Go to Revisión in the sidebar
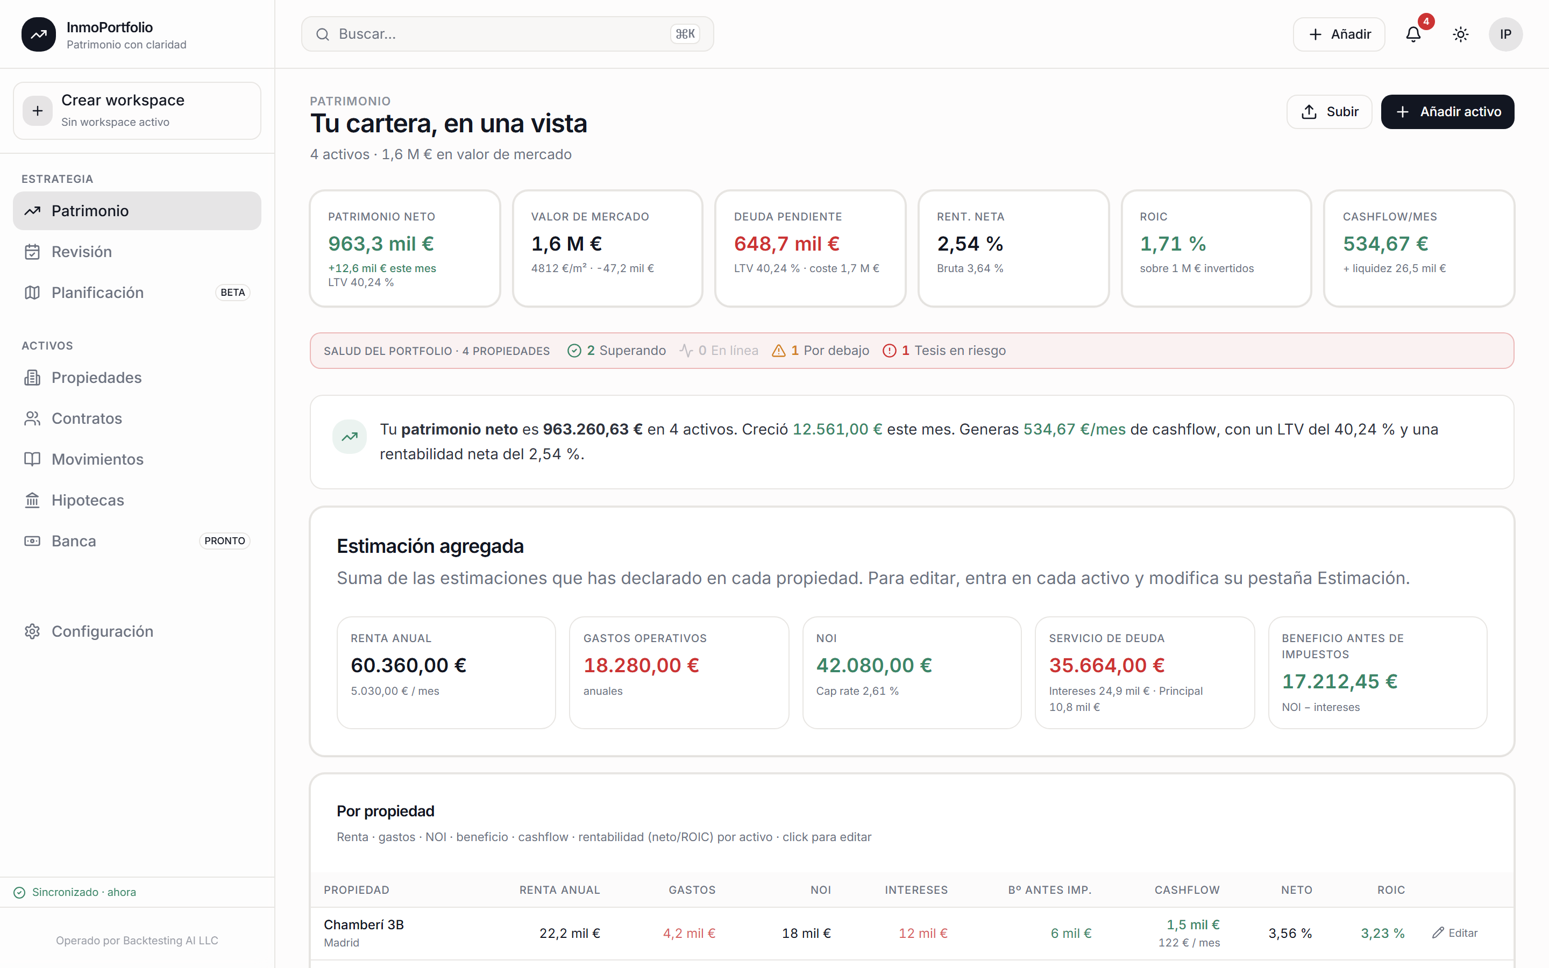The height and width of the screenshot is (968, 1549). pos(137,252)
